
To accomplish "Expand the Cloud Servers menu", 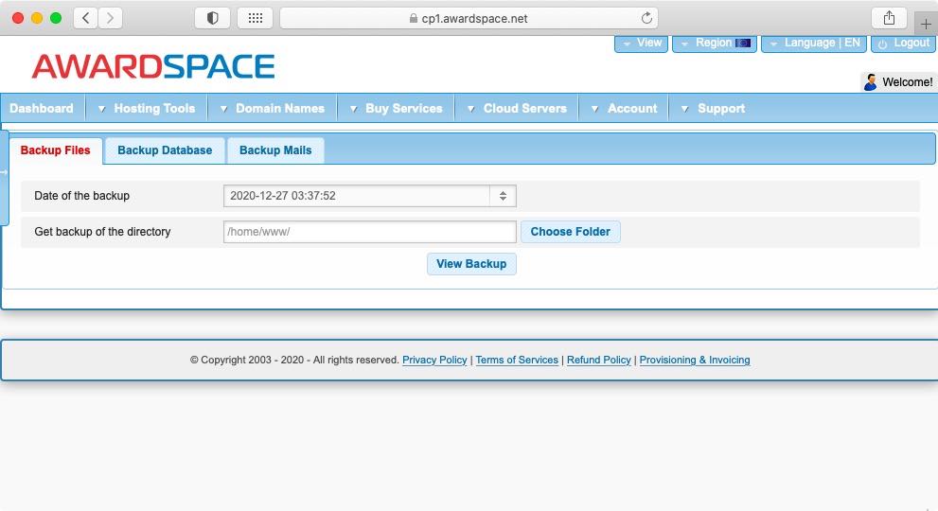I will tap(517, 108).
